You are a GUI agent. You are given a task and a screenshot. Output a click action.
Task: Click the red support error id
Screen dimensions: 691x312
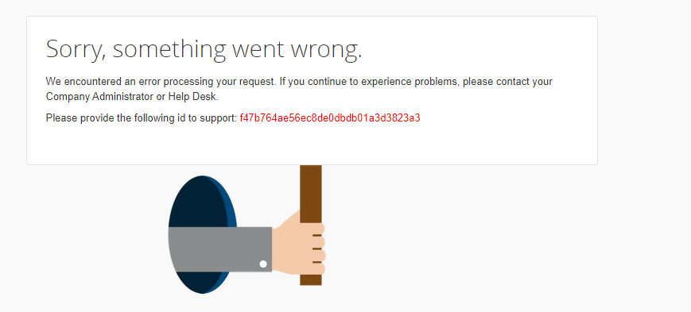pos(330,118)
